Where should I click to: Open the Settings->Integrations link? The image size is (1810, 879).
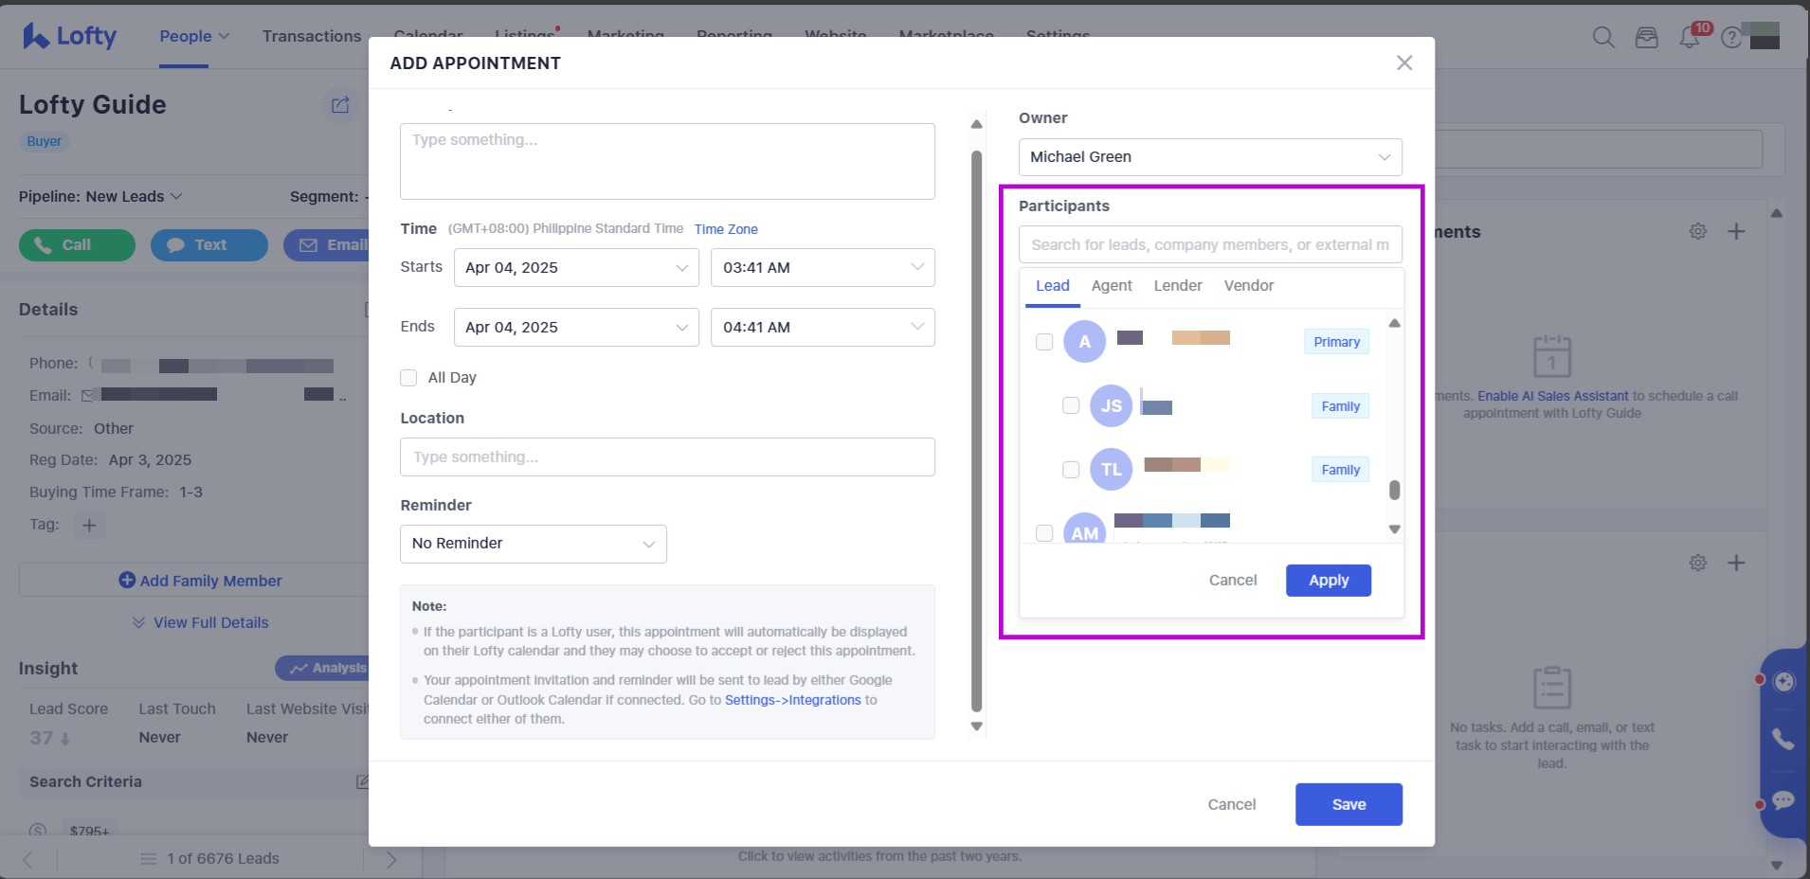792,700
